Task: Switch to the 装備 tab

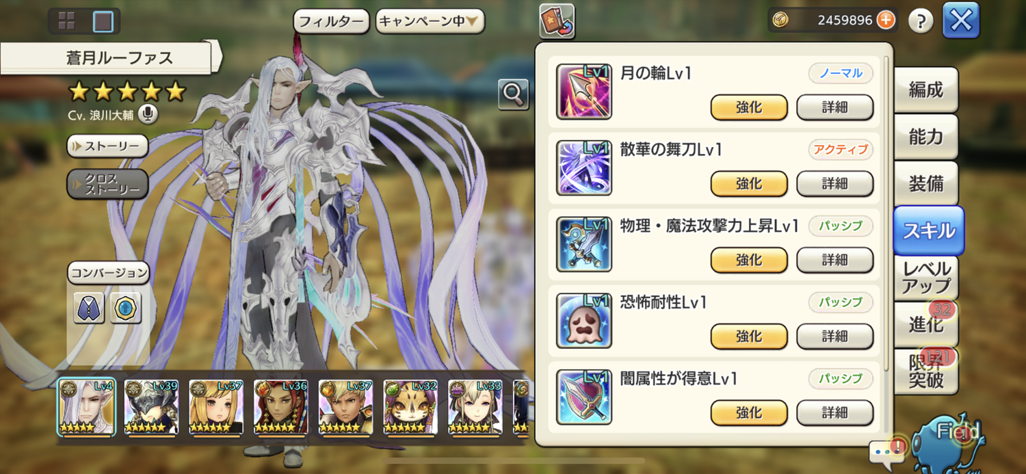Action: pos(926,183)
